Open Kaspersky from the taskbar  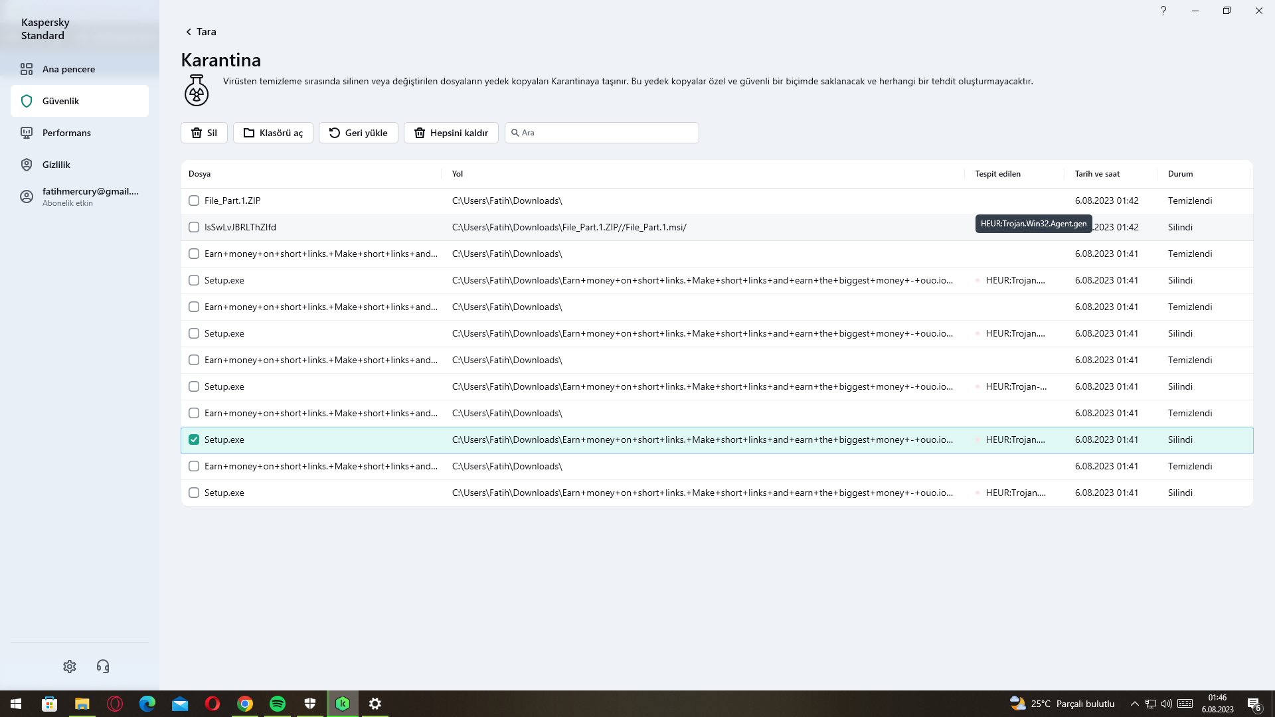coord(343,704)
